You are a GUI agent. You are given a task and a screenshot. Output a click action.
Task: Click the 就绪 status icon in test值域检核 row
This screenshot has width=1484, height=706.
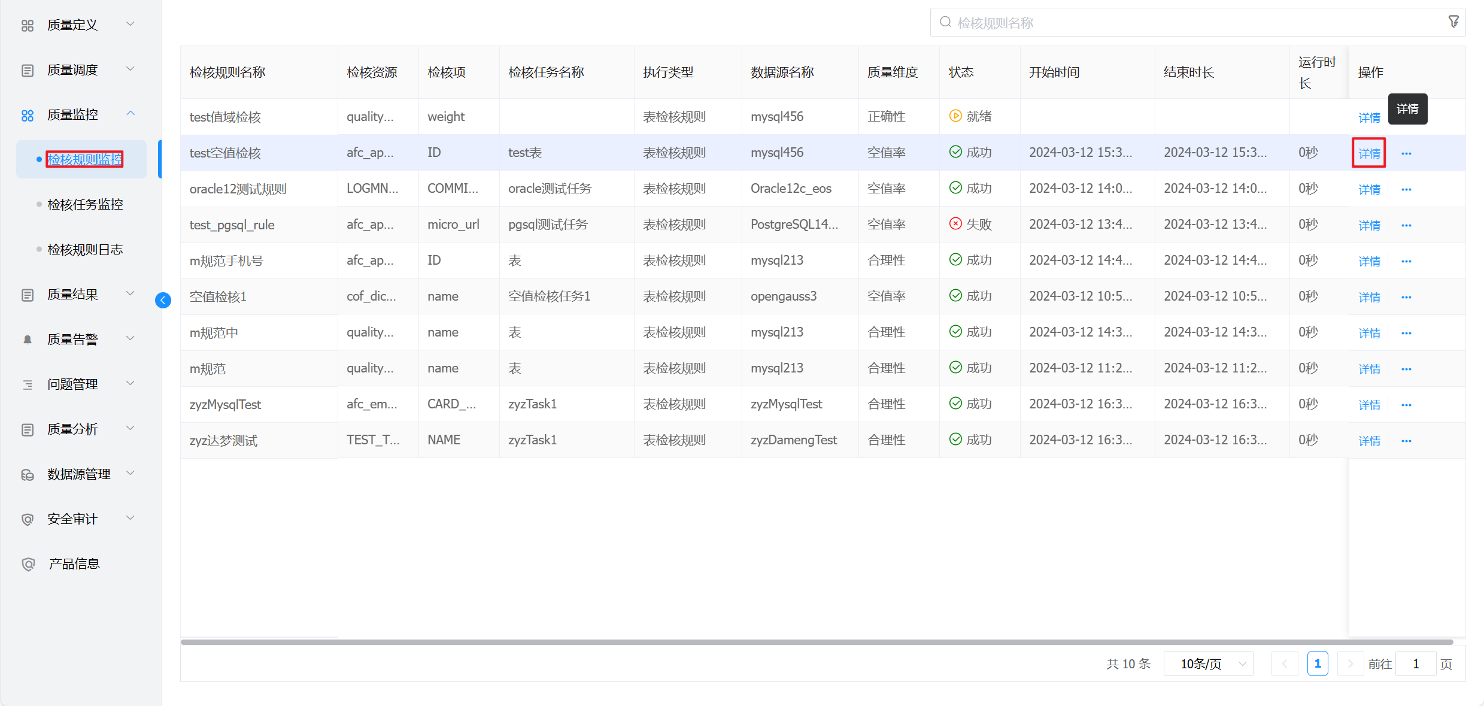(x=955, y=116)
